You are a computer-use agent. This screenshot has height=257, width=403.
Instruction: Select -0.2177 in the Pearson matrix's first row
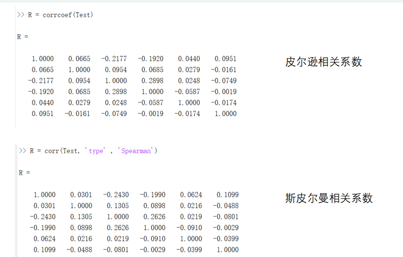pyautogui.click(x=114, y=59)
